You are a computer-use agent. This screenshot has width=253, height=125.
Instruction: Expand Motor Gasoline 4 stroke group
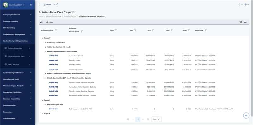pyautogui.click(x=45, y=74)
